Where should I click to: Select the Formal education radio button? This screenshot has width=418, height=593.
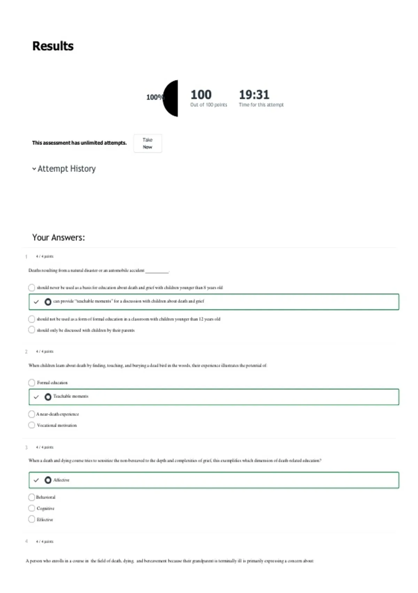pyautogui.click(x=31, y=383)
